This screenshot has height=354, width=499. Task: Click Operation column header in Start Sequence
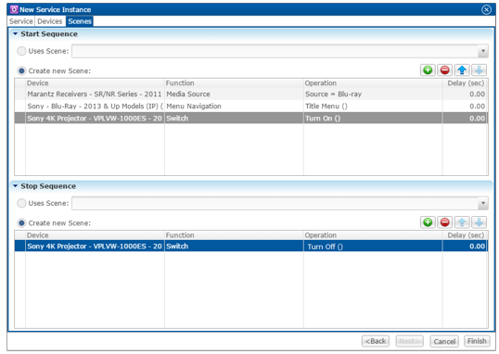tap(373, 83)
